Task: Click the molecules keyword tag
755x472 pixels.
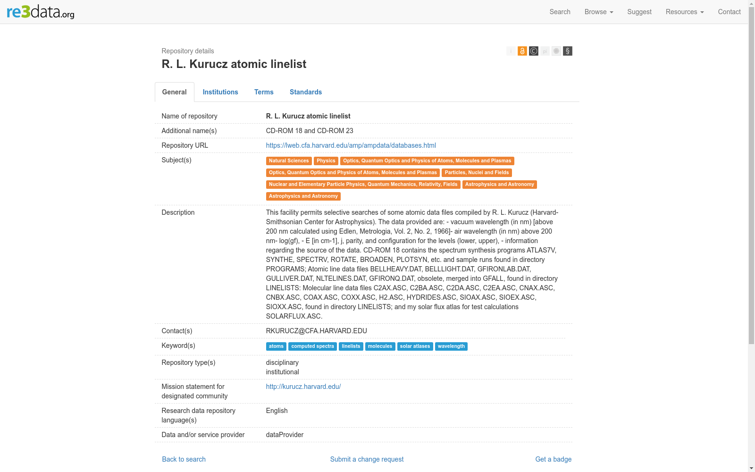Action: click(x=380, y=346)
